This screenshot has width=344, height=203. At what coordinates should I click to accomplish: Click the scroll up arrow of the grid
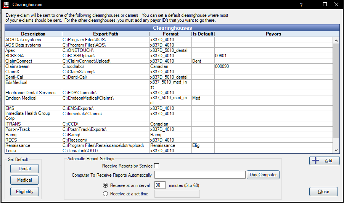(336, 40)
